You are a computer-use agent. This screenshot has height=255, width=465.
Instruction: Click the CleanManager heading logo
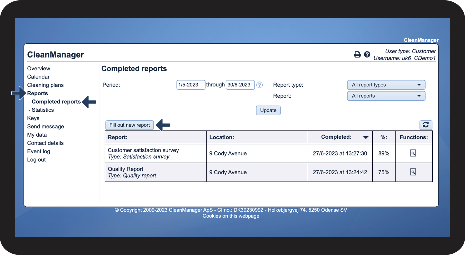[x=56, y=55]
